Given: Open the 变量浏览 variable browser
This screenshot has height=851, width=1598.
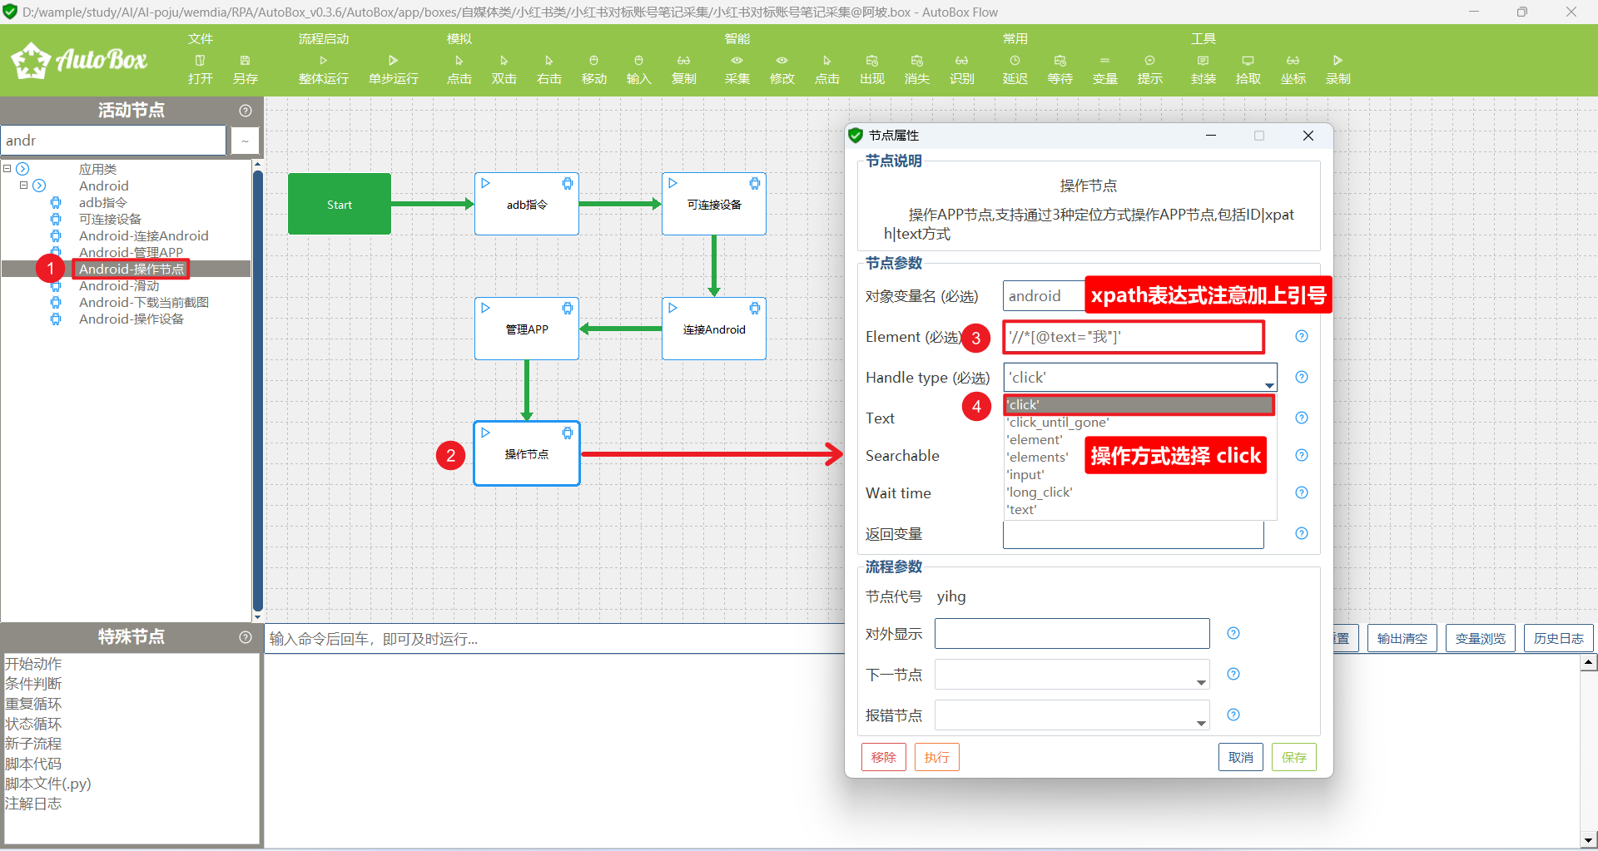Looking at the screenshot, I should tap(1480, 638).
